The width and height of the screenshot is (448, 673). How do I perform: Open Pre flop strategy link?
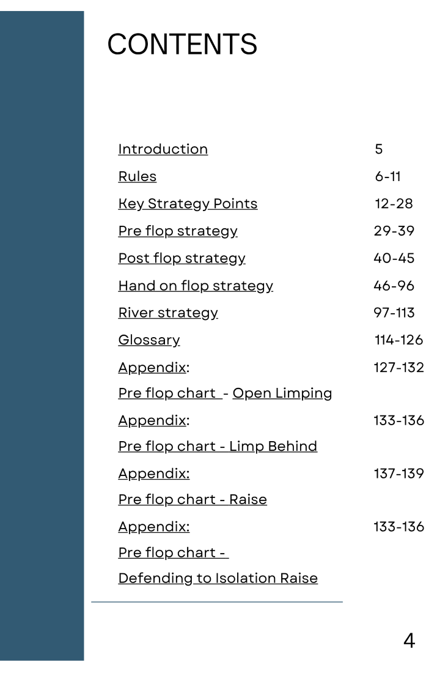[177, 231]
